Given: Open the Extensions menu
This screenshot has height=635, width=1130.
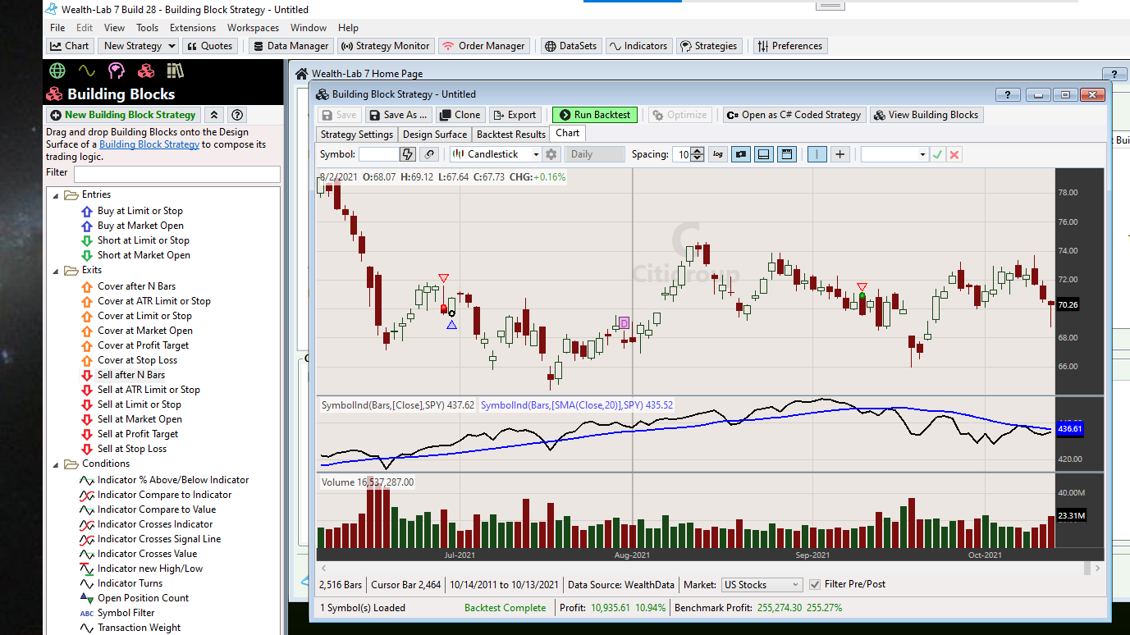Looking at the screenshot, I should (193, 28).
